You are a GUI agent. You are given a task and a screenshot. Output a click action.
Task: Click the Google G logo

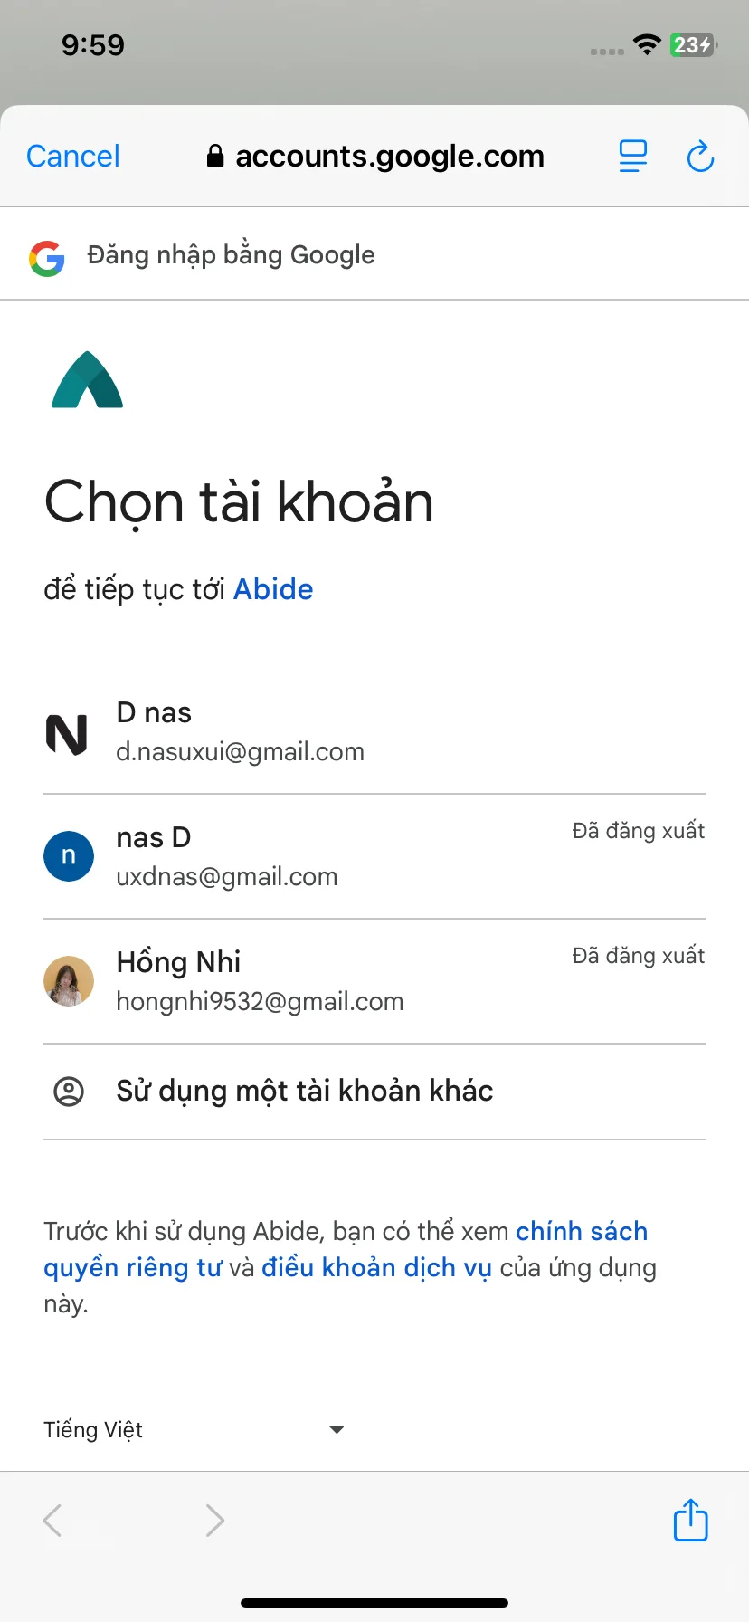[x=47, y=258]
